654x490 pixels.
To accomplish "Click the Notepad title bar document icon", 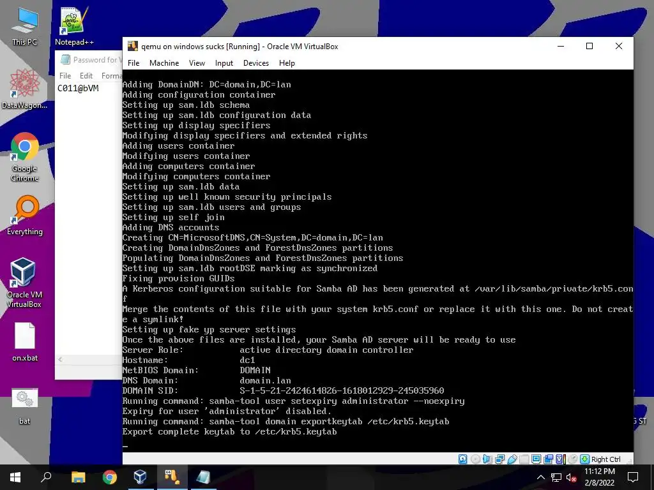I will [x=65, y=59].
